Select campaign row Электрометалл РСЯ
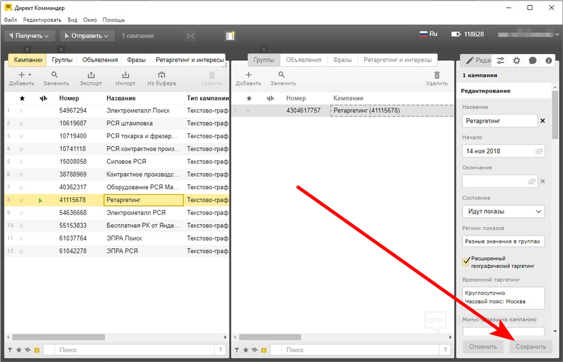 click(x=117, y=213)
